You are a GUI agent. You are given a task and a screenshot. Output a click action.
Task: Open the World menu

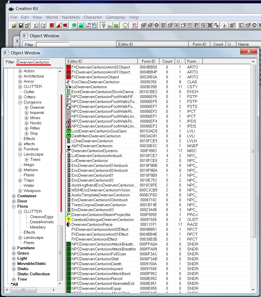52,17
